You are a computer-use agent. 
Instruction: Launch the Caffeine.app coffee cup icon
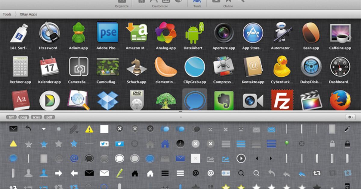coord(340,33)
